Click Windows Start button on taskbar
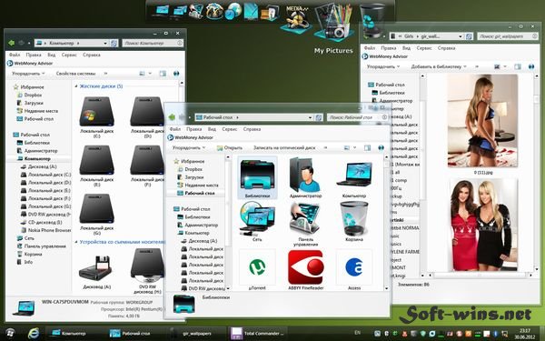Screen dimensions: 545x341 coord(10,333)
